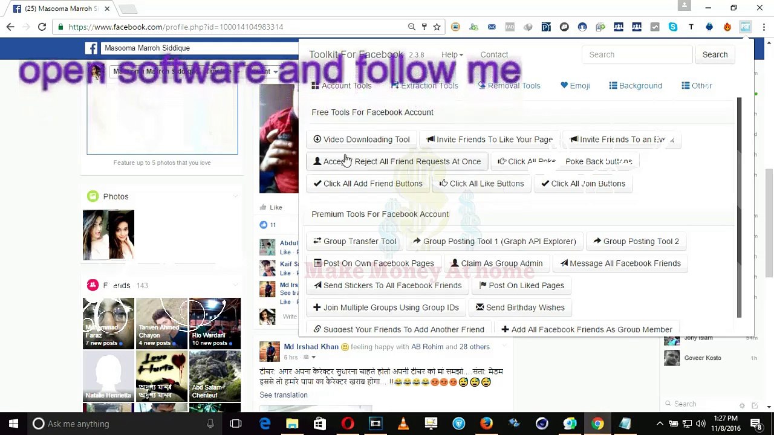Open Join Multiple Groups Using Group IDs
Screen dimensions: 774x435
click(386, 308)
